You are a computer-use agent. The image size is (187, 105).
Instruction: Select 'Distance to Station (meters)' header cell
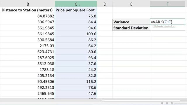(x=28, y=10)
